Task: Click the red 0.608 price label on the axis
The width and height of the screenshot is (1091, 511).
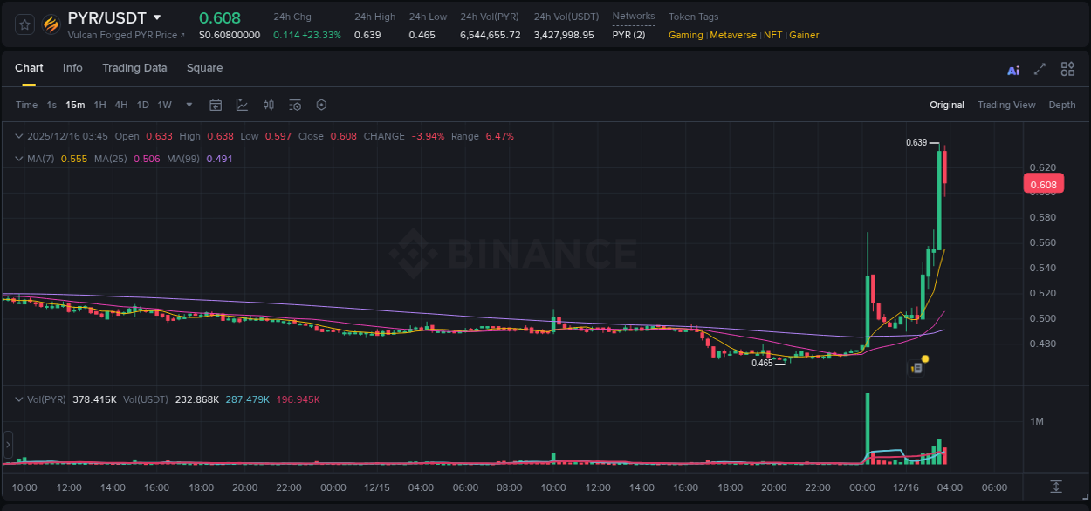Action: (x=1043, y=183)
